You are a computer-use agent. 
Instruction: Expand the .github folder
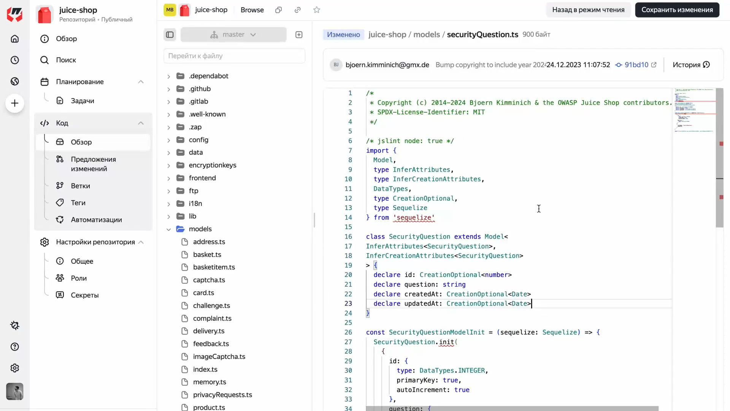tap(168, 89)
